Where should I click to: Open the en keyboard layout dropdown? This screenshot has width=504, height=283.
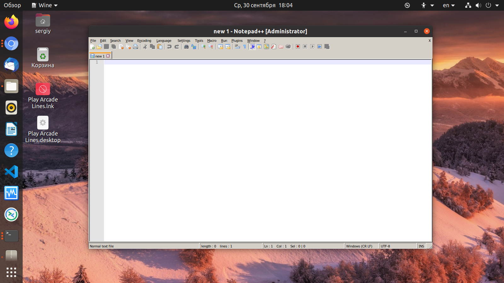coord(449,5)
